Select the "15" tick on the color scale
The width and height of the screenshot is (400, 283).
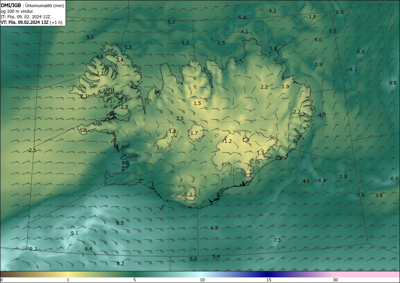click(x=269, y=280)
